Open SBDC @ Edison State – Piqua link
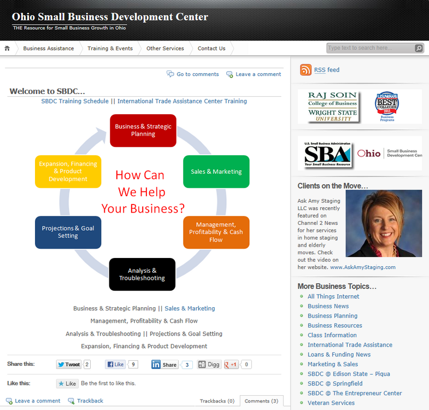The width and height of the screenshot is (429, 410). click(349, 374)
